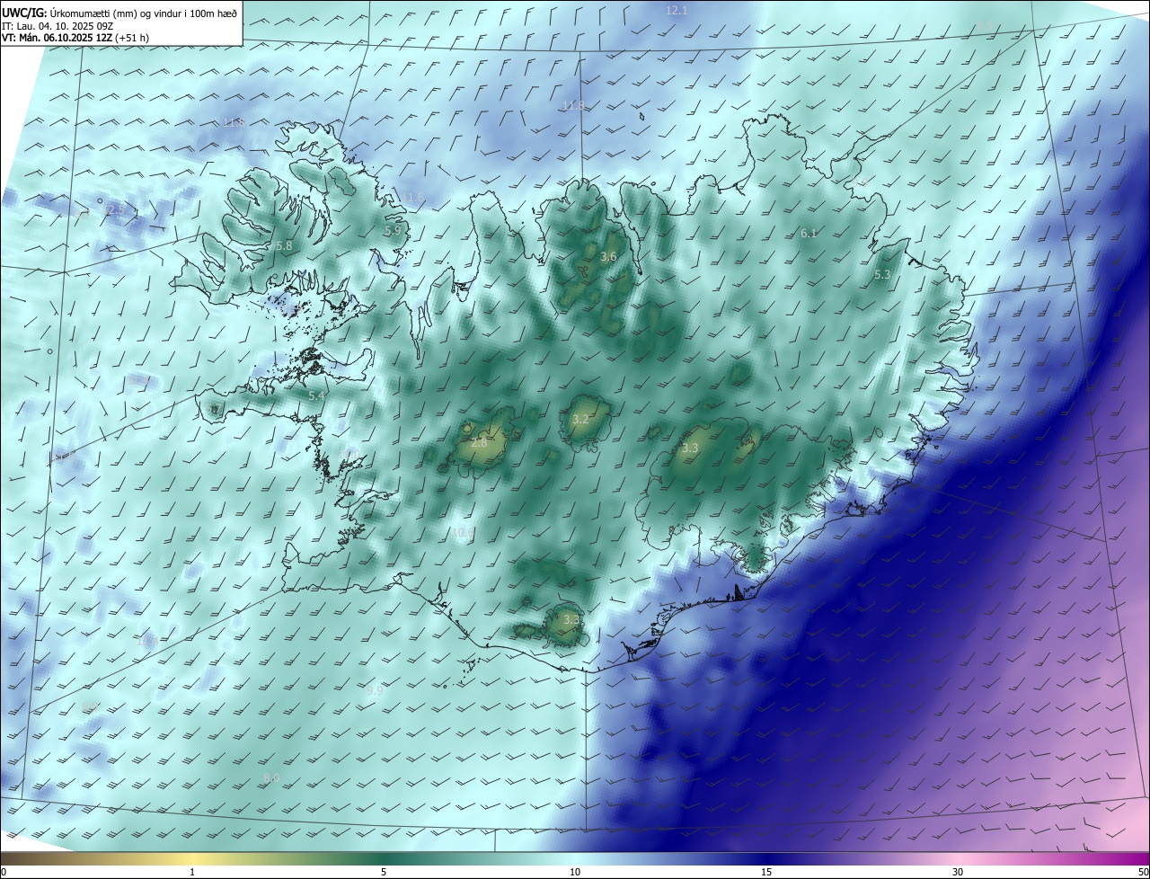Screen dimensions: 1150x879
Task: Click the 5.8 value label on the Westfjords
Action: click(x=284, y=245)
